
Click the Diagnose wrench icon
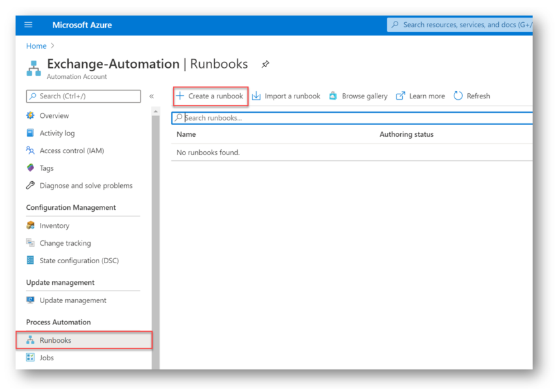(31, 185)
